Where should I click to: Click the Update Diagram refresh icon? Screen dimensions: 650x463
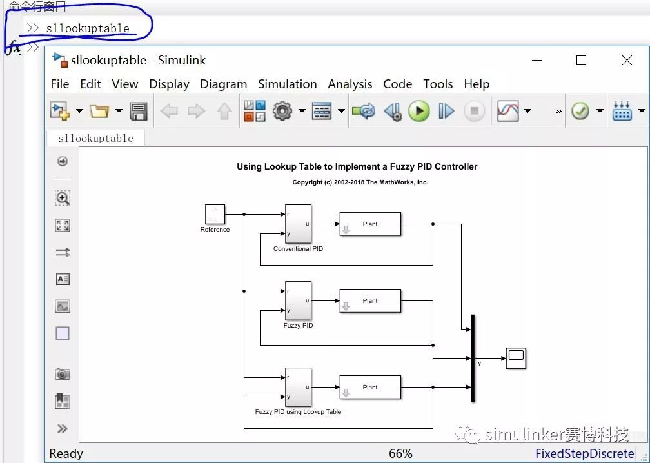(x=364, y=111)
